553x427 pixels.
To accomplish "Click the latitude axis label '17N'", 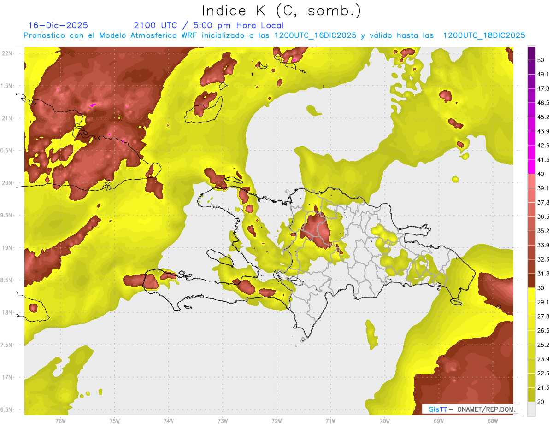I will coord(7,377).
